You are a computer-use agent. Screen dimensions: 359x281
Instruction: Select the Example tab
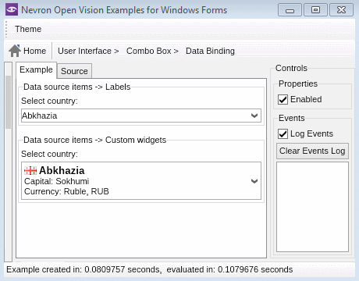[36, 69]
